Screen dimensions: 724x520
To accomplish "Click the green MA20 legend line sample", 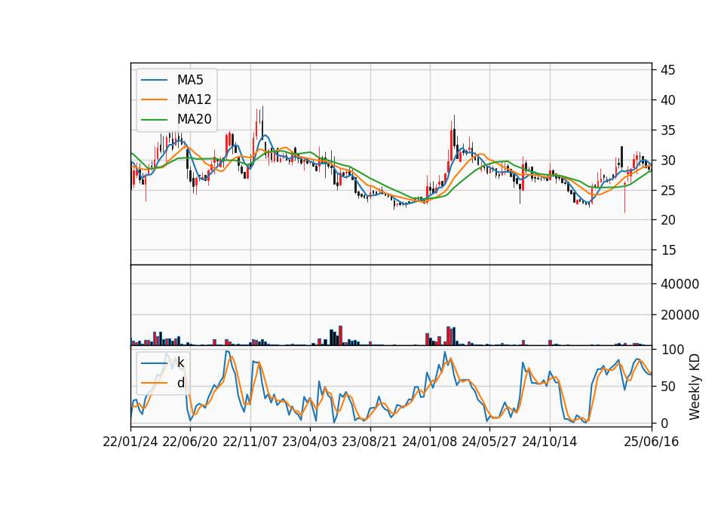I will coord(154,120).
